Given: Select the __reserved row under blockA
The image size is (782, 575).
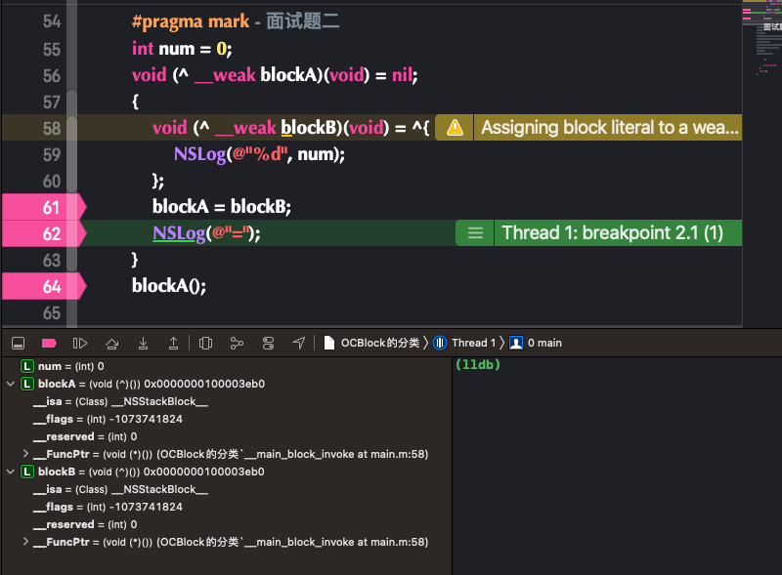Looking at the screenshot, I should click(227, 436).
